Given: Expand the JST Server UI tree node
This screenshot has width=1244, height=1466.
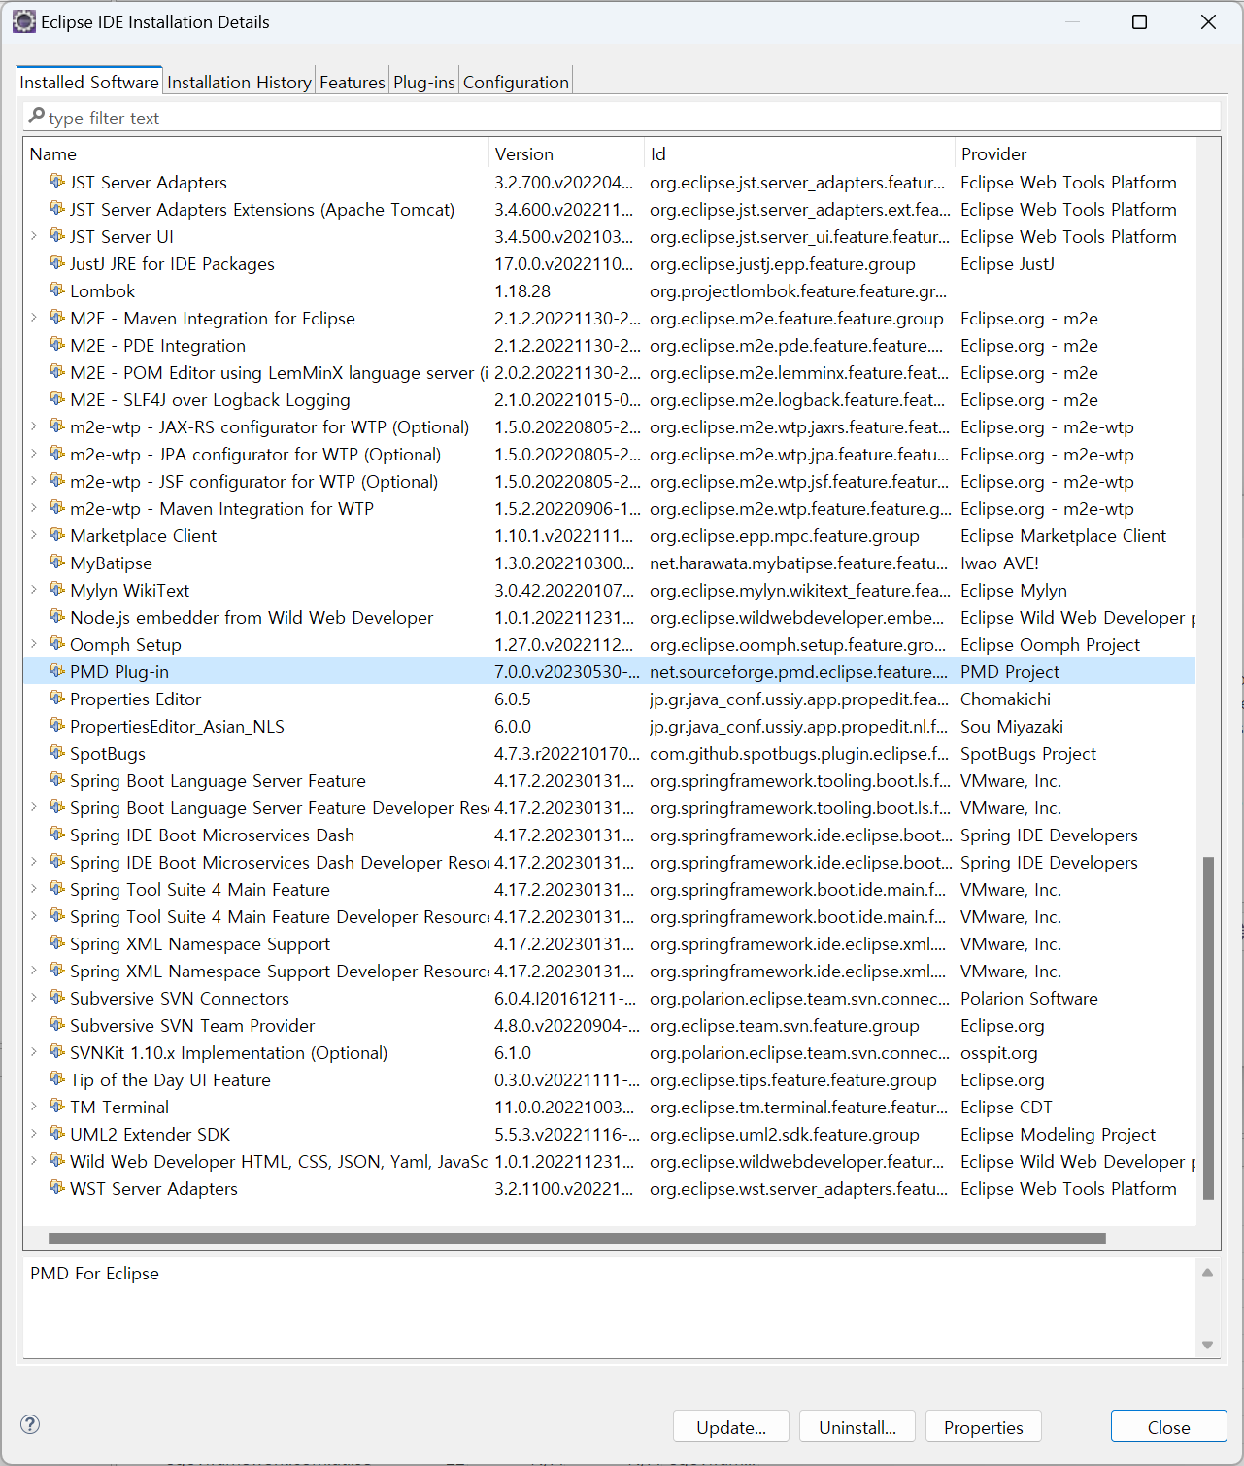Looking at the screenshot, I should 34,236.
